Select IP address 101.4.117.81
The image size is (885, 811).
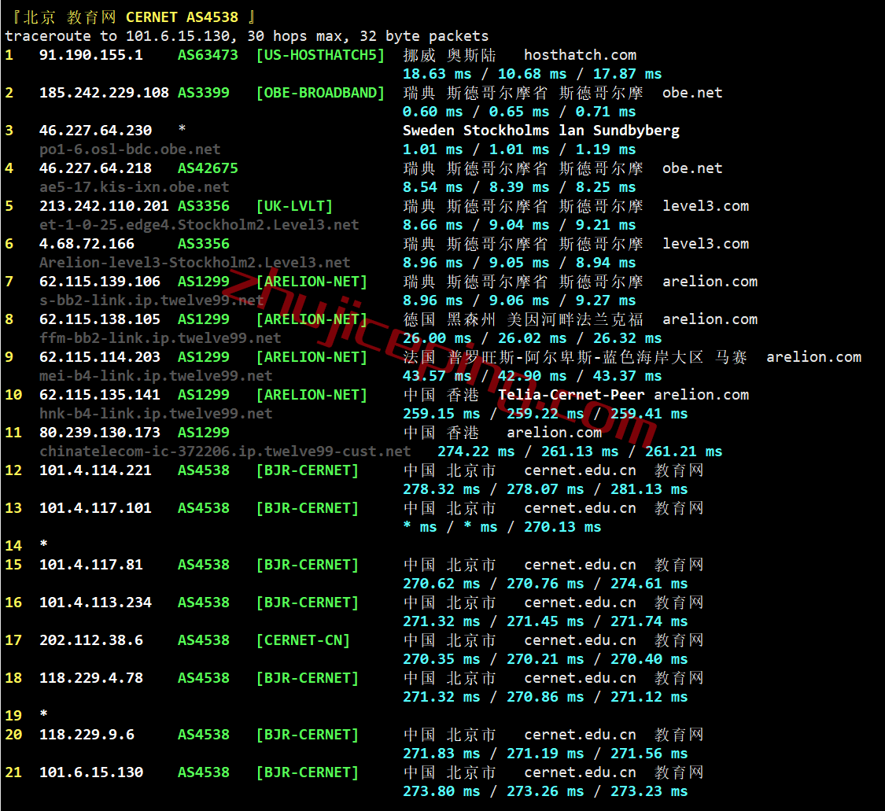coord(91,566)
